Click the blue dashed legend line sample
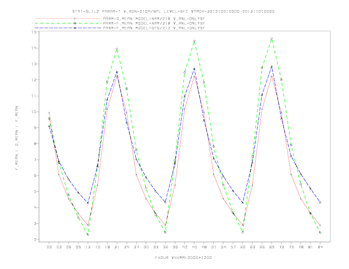This screenshot has height=269, width=349. pyautogui.click(x=68, y=28)
